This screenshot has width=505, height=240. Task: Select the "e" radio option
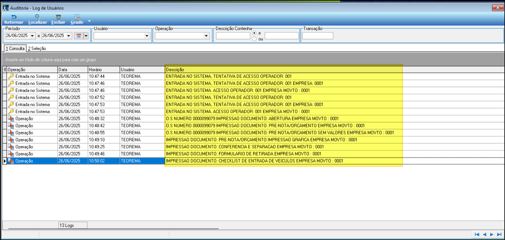(254, 33)
